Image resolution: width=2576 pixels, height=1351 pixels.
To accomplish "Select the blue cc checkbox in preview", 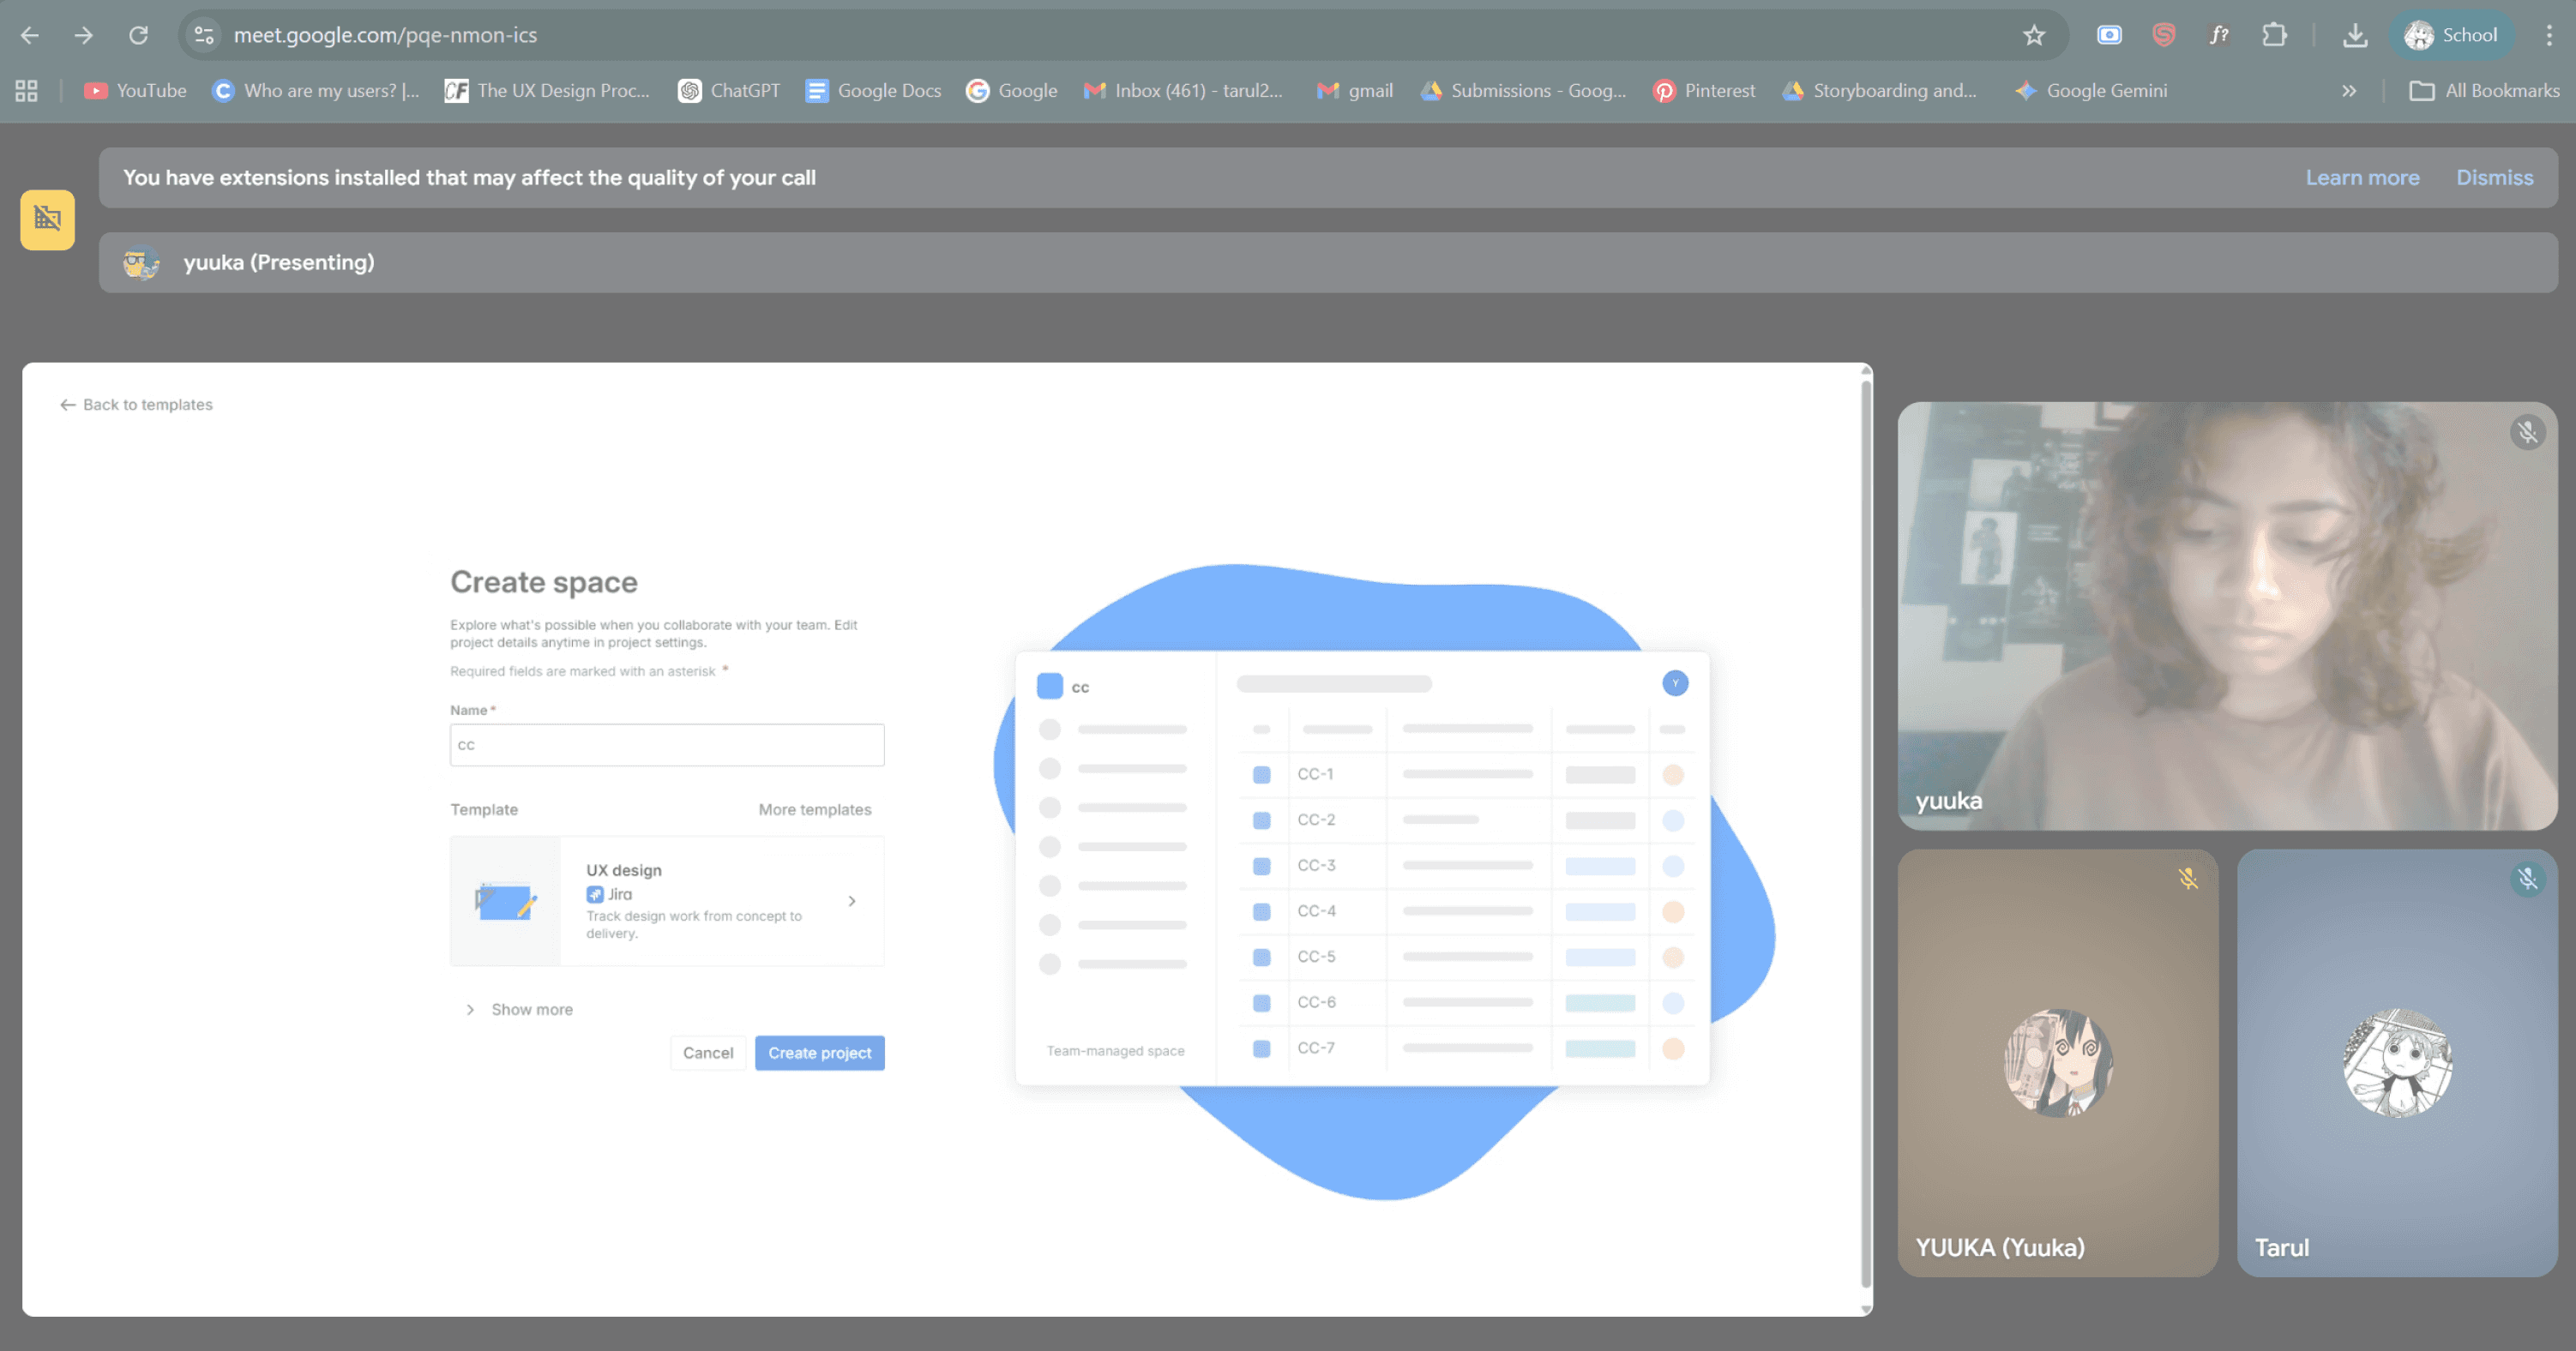I will tap(1049, 686).
